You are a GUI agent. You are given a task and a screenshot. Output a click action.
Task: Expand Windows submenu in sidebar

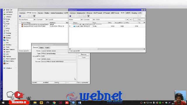point(16,68)
